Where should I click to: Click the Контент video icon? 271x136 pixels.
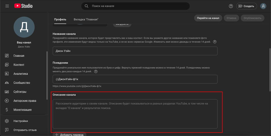[7, 64]
